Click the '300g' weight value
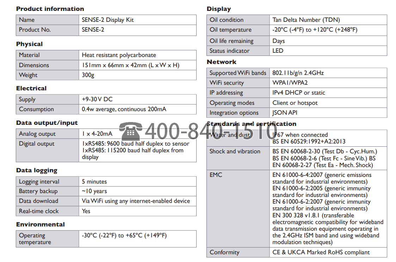Image resolution: width=396 pixels, height=262 pixels. click(x=88, y=75)
